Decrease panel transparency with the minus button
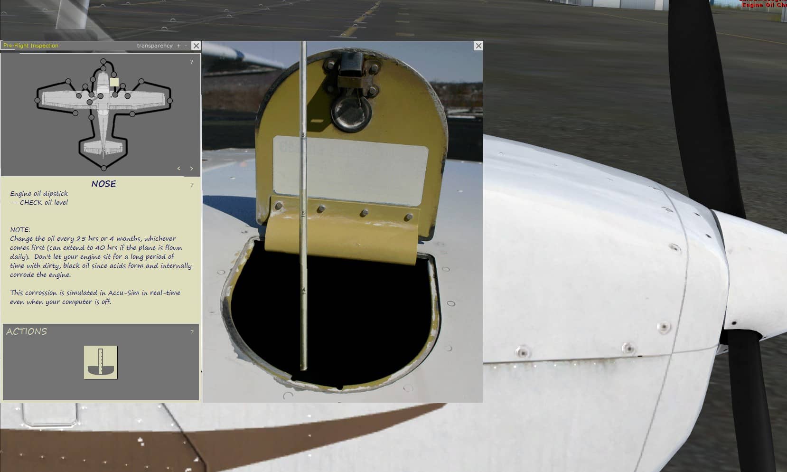Screen dimensions: 787x472 pyautogui.click(x=186, y=46)
